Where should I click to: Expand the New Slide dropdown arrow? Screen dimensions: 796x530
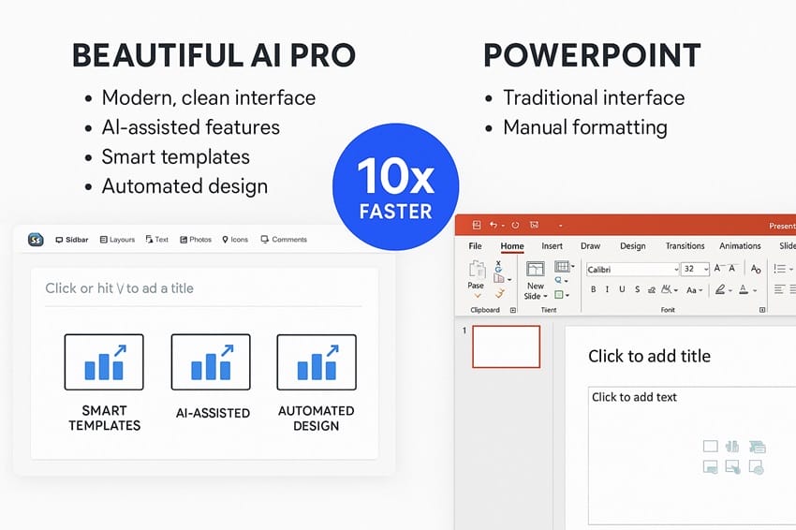[x=545, y=297]
